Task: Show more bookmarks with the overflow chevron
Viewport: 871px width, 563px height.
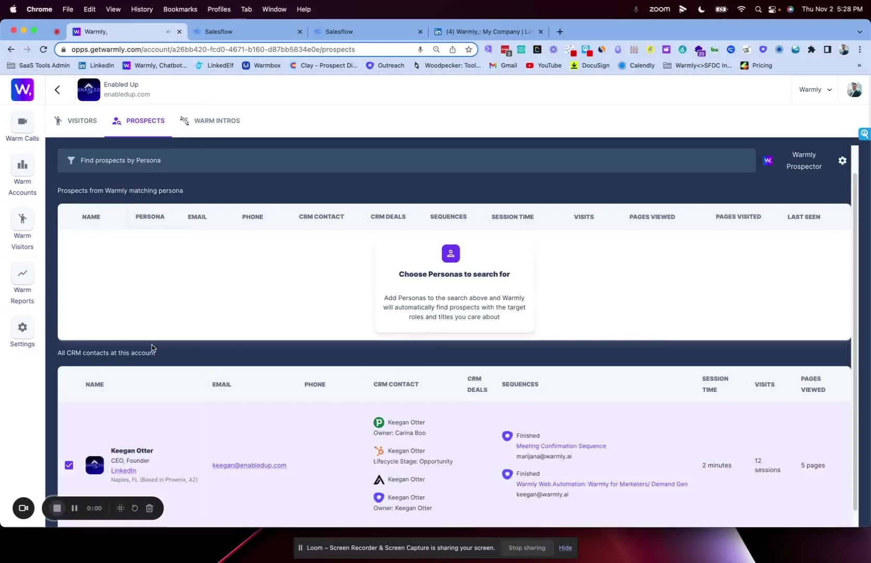Action: point(859,65)
